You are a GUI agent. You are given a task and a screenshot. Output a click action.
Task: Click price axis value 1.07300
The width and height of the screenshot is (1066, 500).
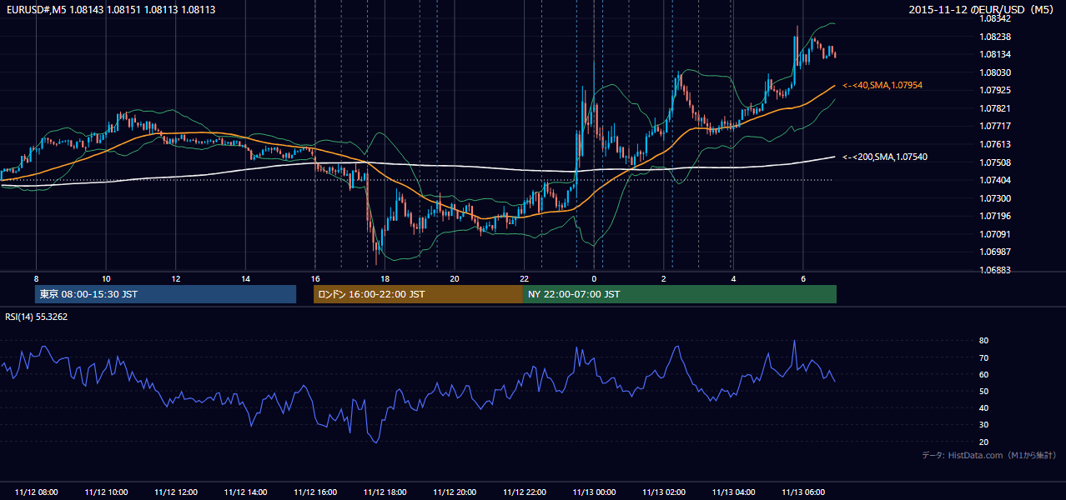(996, 198)
